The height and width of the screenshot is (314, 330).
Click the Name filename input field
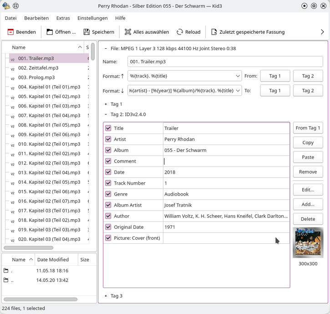225,62
